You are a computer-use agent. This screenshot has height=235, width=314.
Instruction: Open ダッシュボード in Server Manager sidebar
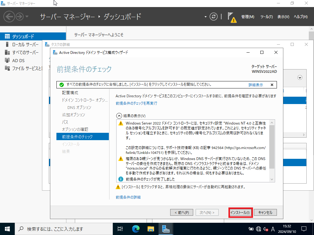[33, 36]
